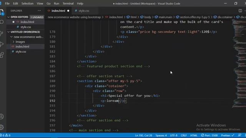Open the Selection menu
Viewport: 246px width, 138px height.
27,3
